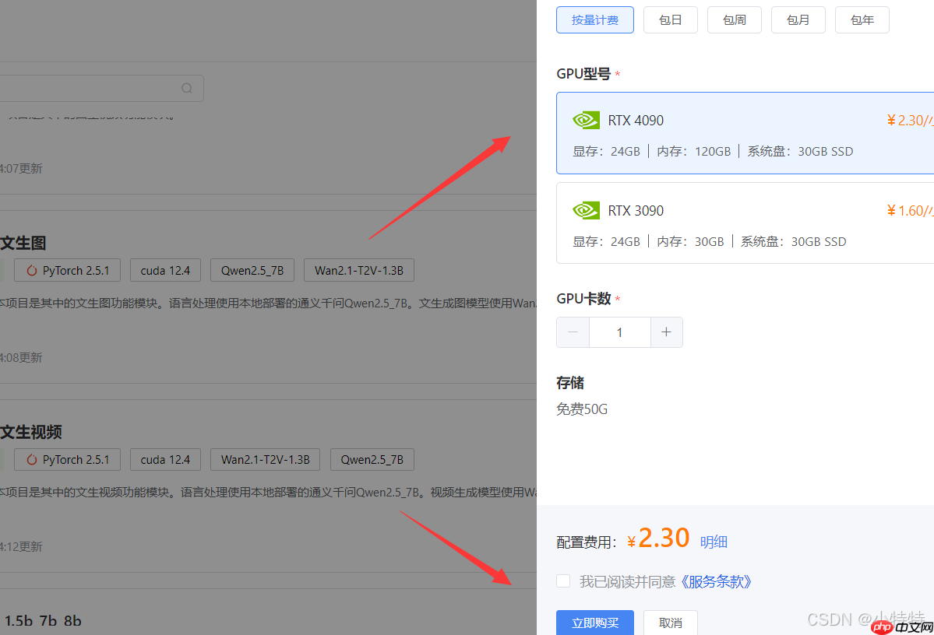This screenshot has width=934, height=635.
Task: Choose the RTX 4090 GPU card
Action: (x=745, y=133)
